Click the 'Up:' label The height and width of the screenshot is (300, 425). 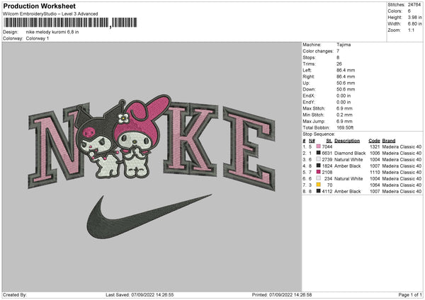pyautogui.click(x=306, y=83)
